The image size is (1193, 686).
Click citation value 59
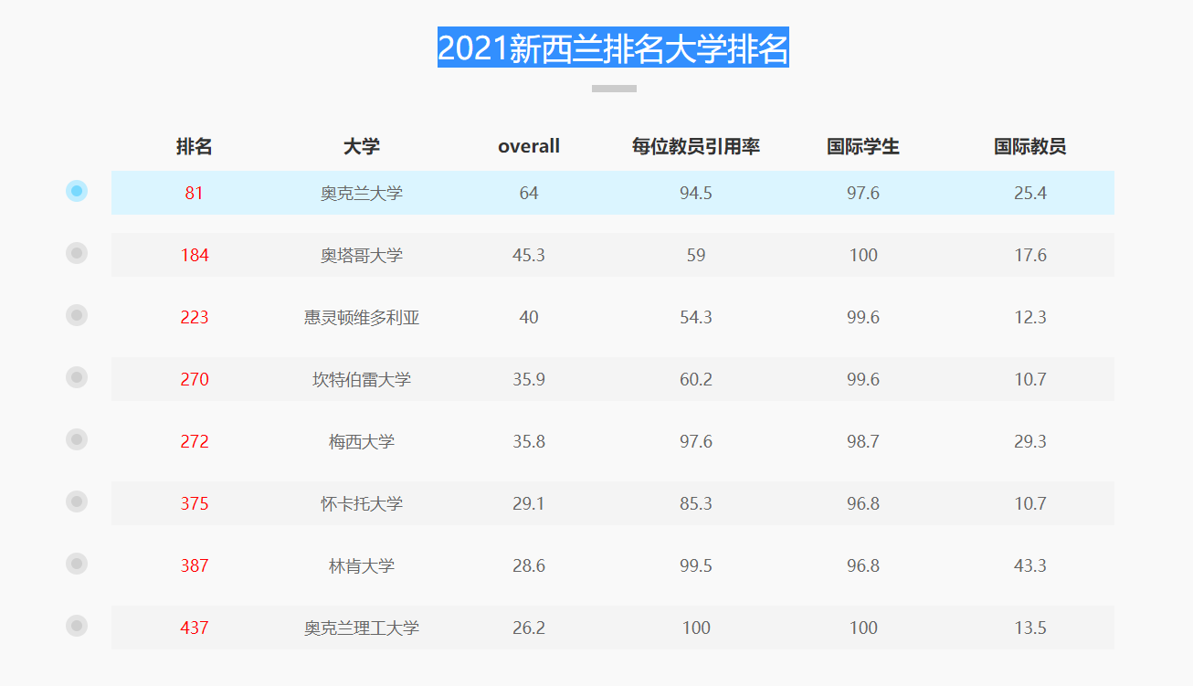696,255
